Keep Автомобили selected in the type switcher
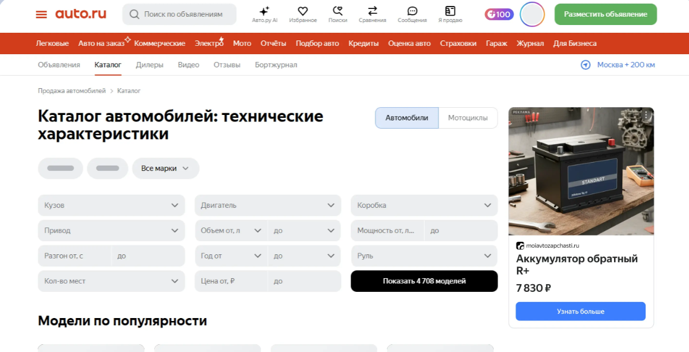689x352 pixels. [x=406, y=117]
